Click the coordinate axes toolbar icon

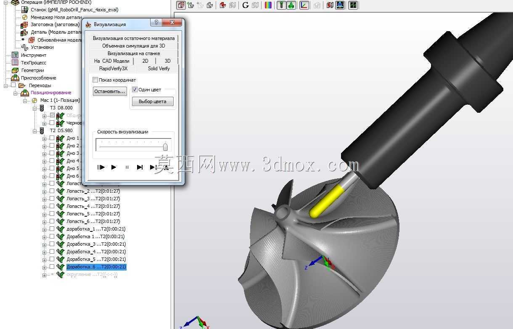(304, 5)
